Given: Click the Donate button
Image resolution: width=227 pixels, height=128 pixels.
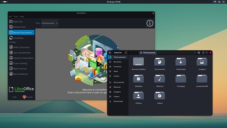Looking at the screenshot, I should [x=28, y=97].
